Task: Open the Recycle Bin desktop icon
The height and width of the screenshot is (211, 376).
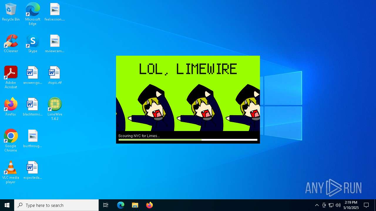Action: 11,12
